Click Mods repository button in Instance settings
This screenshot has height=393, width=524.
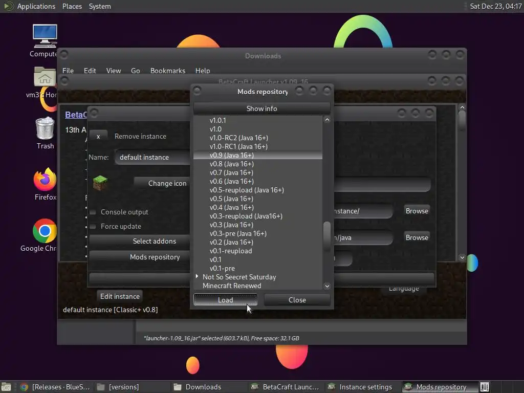click(140, 257)
